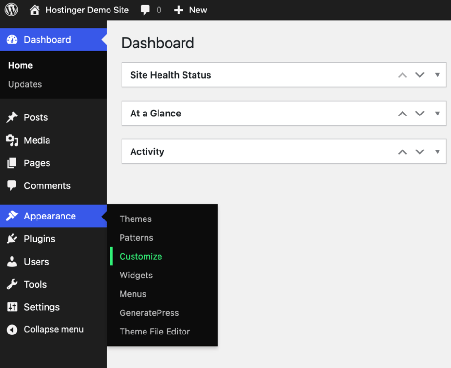Open the site via the home icon
Viewport: 451px width, 368px height.
35,10
